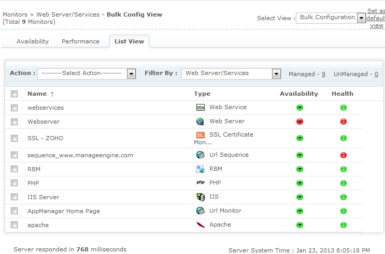Viewport: 385px width, 254px height.
Task: Sort by the Name column header
Action: click(37, 94)
